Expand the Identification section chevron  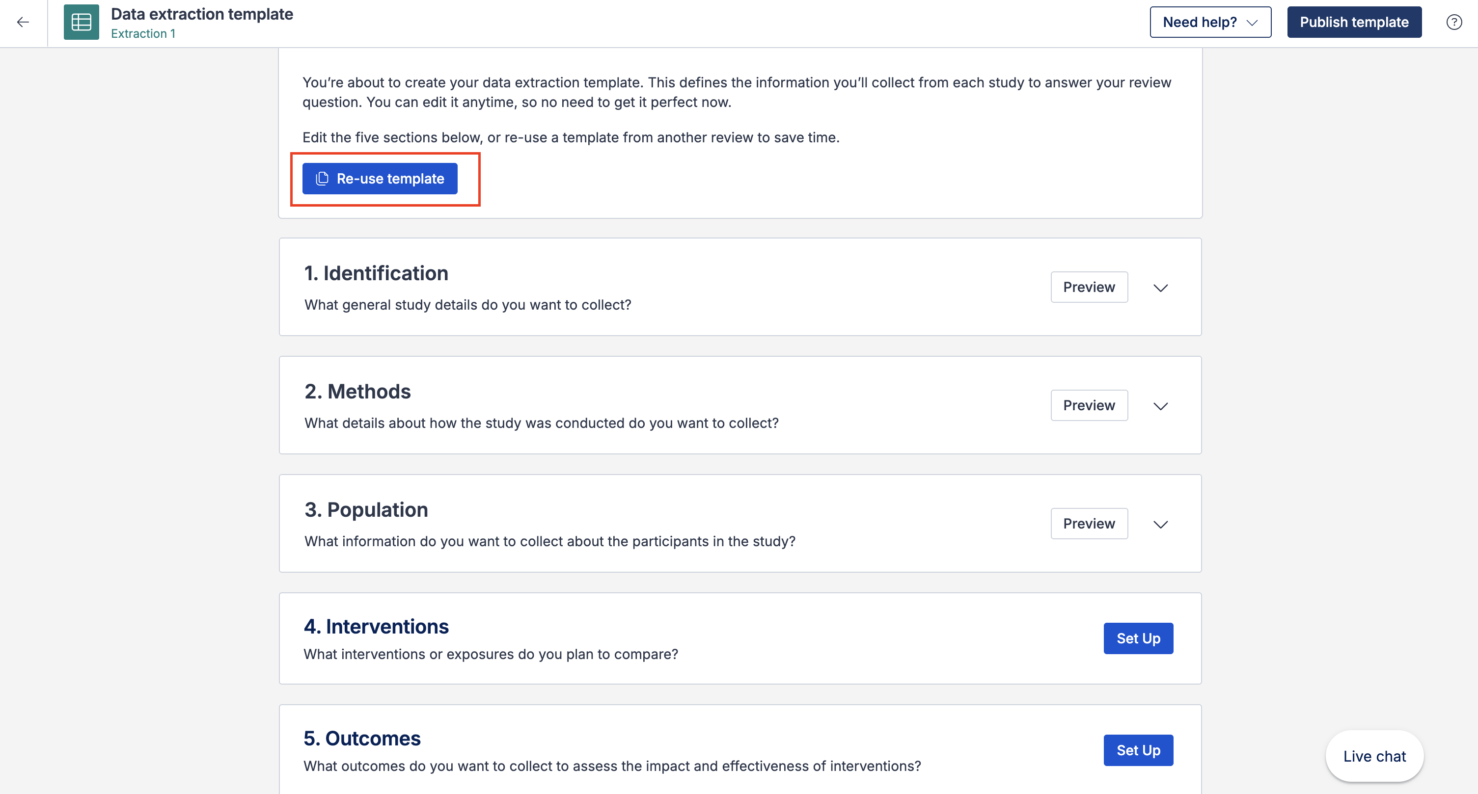(x=1160, y=288)
